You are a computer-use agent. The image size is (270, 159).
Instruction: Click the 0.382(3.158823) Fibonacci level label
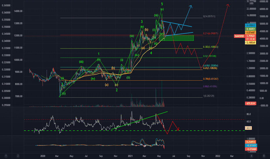point(211,47)
